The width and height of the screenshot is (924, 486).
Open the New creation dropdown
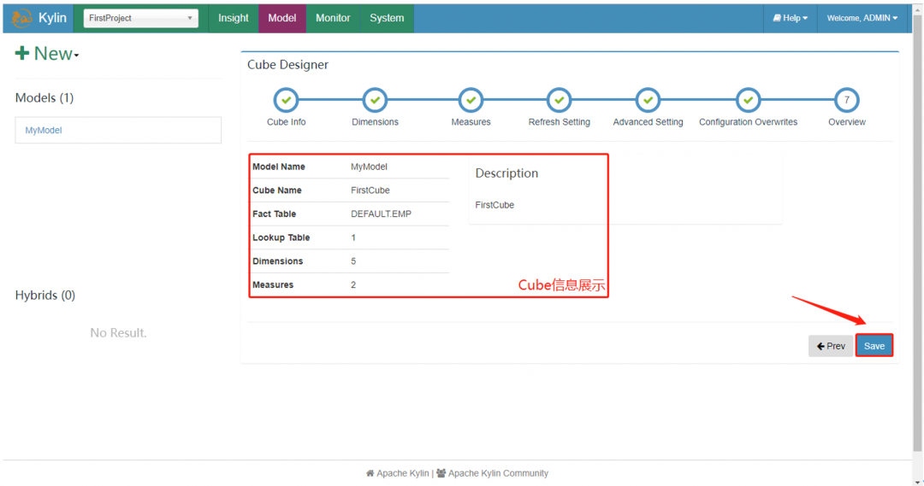[47, 54]
